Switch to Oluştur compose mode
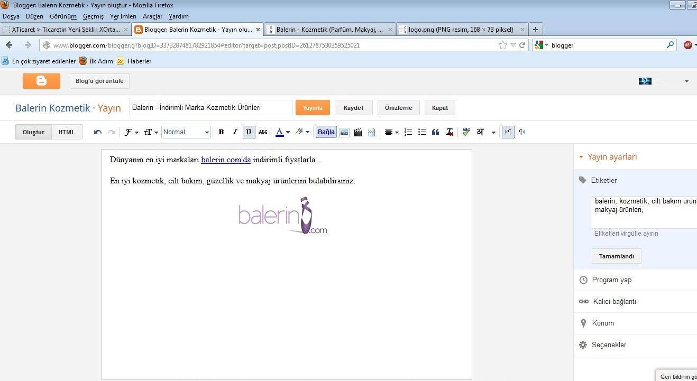Image resolution: width=697 pixels, height=381 pixels. pos(33,132)
